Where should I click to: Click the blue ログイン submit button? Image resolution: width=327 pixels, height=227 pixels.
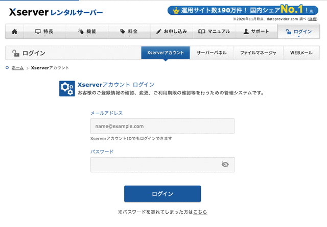pos(162,194)
